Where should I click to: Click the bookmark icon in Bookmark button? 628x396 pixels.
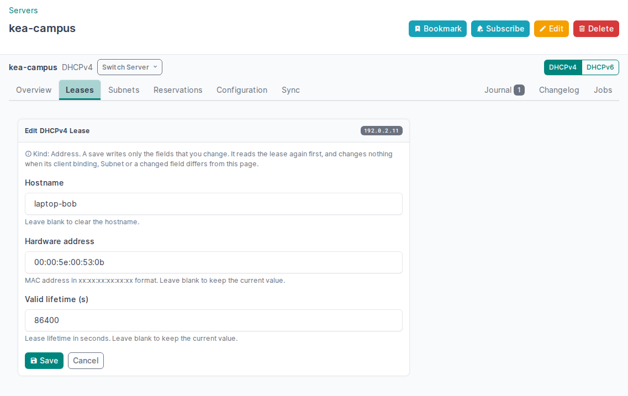pyautogui.click(x=418, y=29)
